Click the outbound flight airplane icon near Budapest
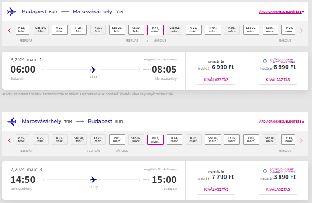The height and width of the screenshot is (203, 312). click(x=12, y=12)
